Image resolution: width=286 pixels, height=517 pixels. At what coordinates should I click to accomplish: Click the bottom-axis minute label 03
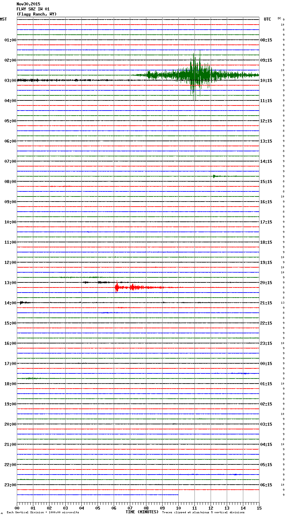tap(65, 508)
